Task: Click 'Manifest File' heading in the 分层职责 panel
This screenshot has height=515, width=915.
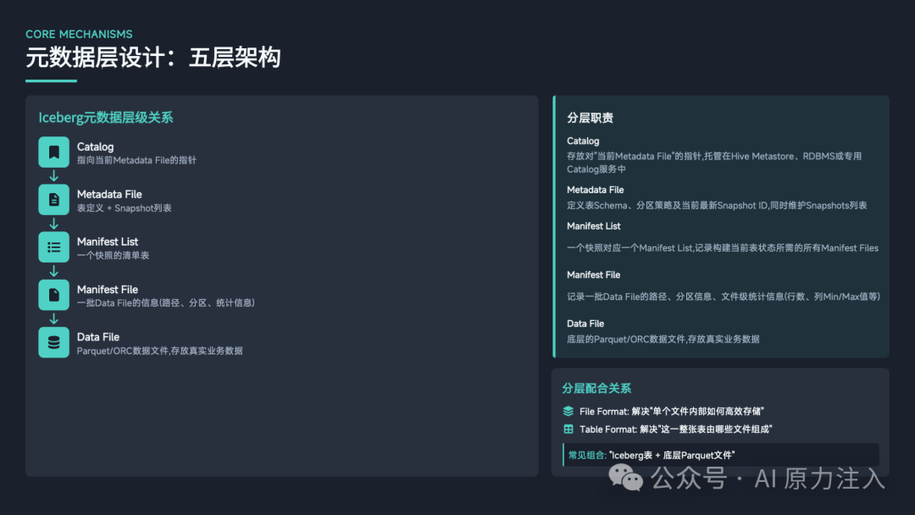Action: (593, 274)
